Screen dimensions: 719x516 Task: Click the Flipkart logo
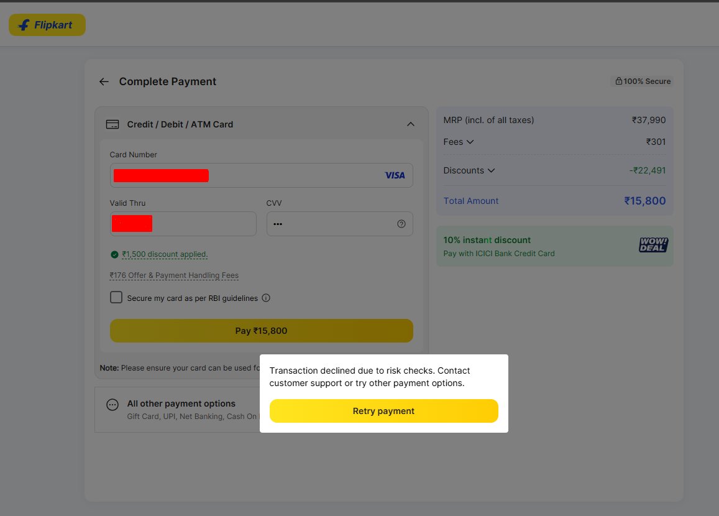47,25
